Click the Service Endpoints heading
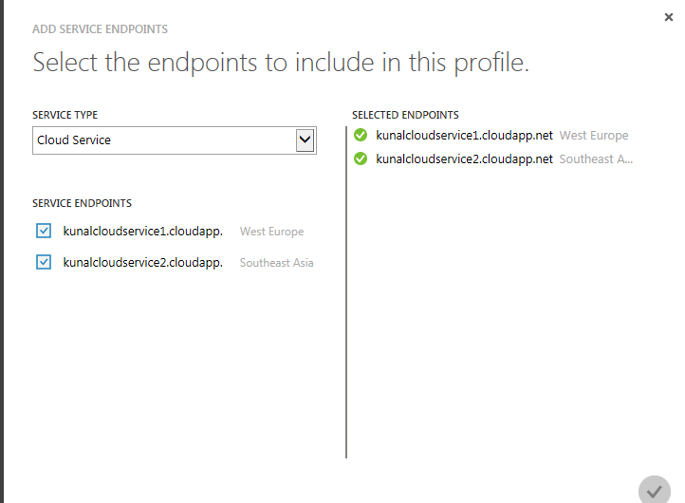This screenshot has height=503, width=685. [x=82, y=203]
